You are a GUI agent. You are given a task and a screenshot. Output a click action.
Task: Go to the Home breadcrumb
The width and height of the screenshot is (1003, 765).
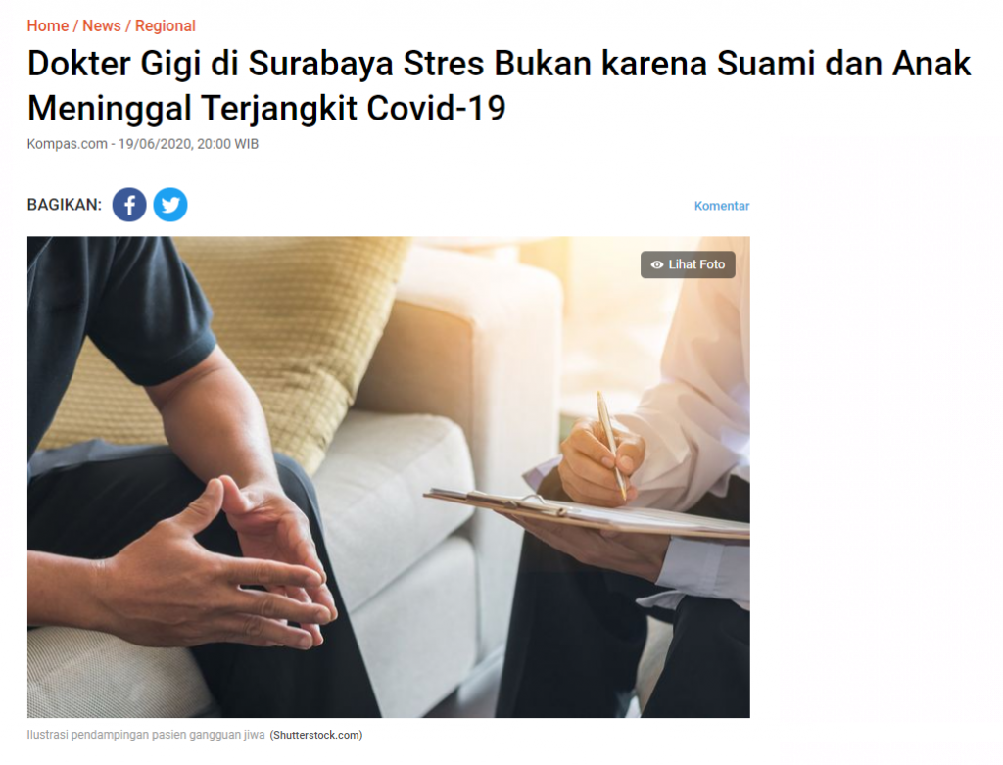point(47,26)
